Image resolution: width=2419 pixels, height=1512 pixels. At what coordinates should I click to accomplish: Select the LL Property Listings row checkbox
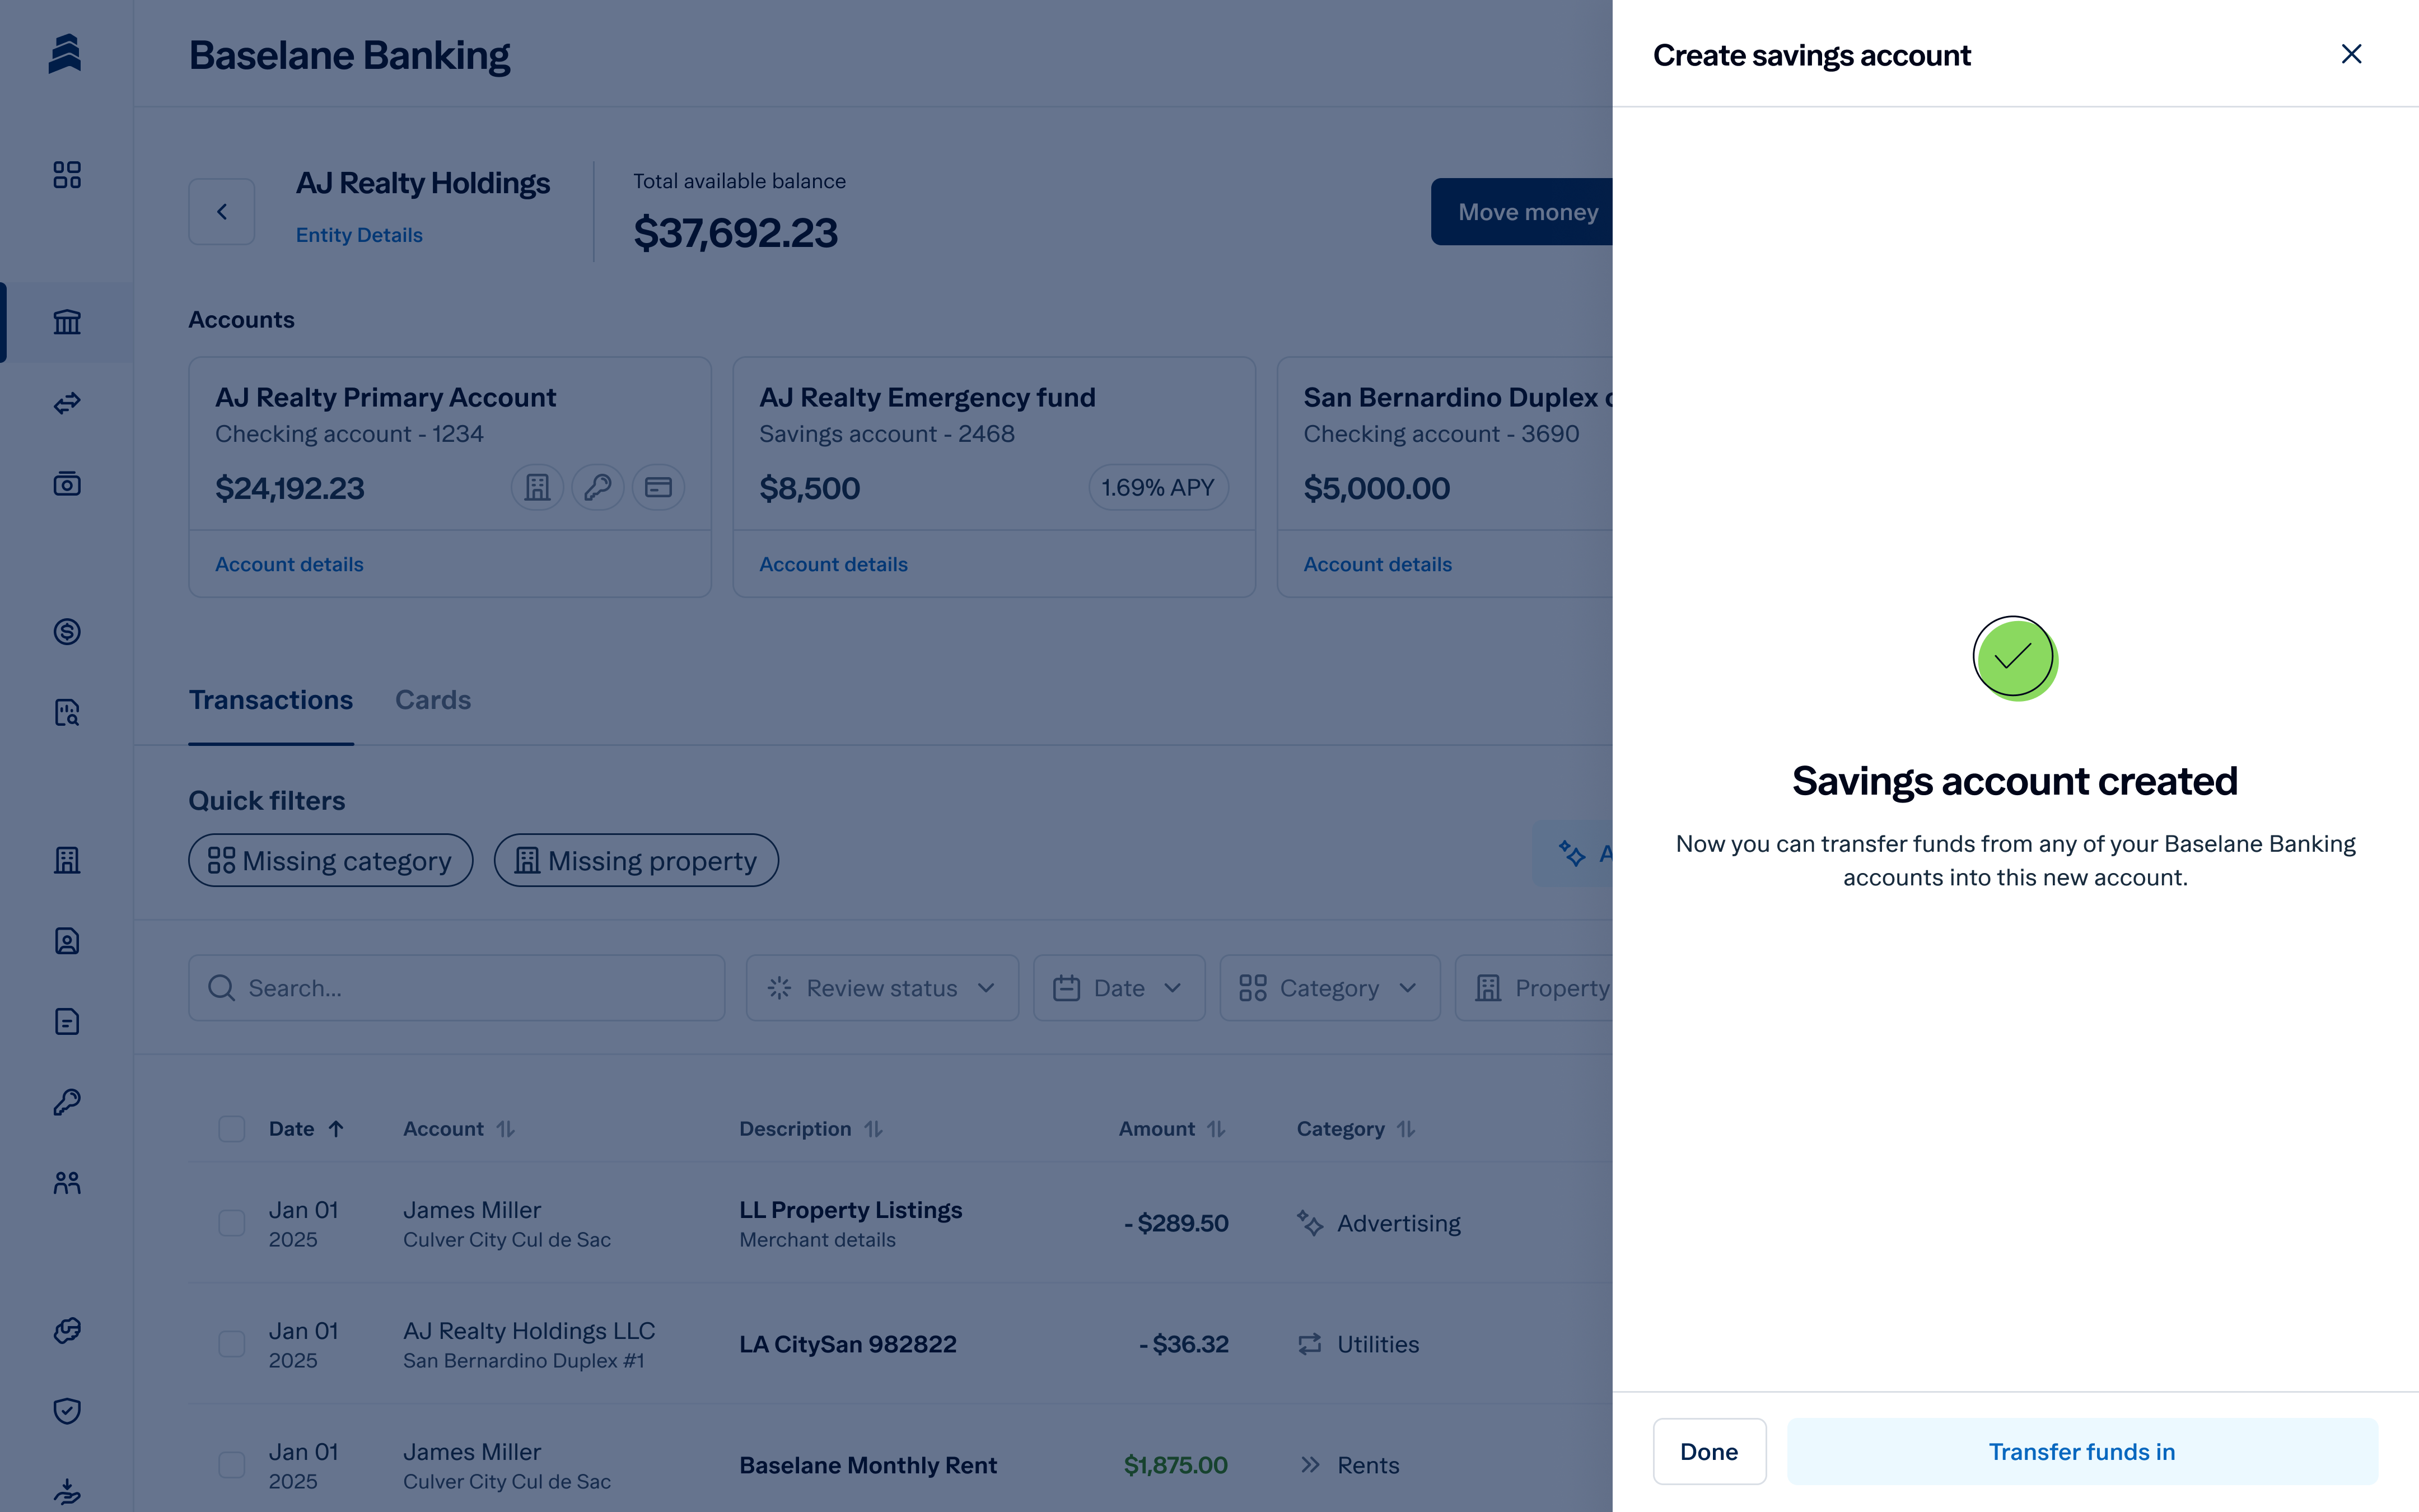click(232, 1223)
